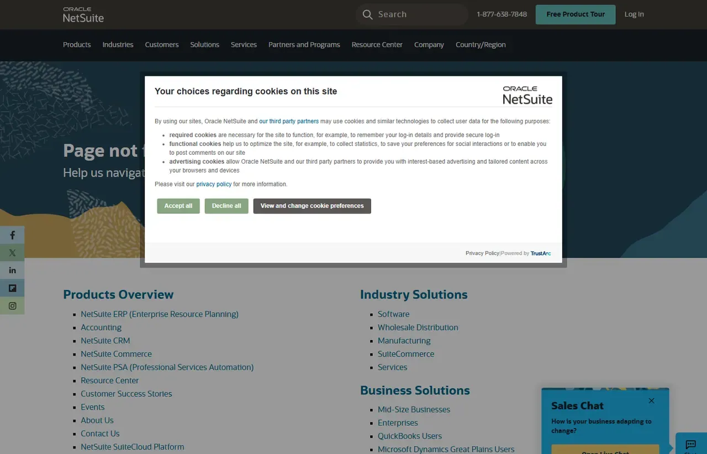Viewport: 707px width, 454px height.
Task: Share page via Facebook icon
Action: [x=12, y=235]
